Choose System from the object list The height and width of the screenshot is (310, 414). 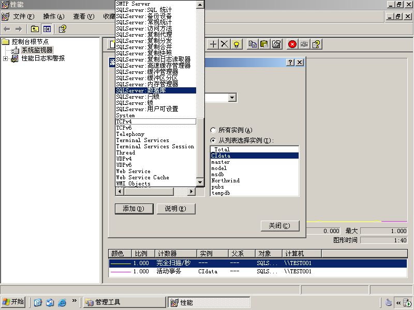(156, 115)
